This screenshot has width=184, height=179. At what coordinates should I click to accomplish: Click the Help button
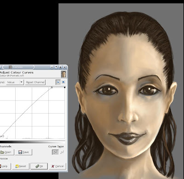[x=5, y=166]
